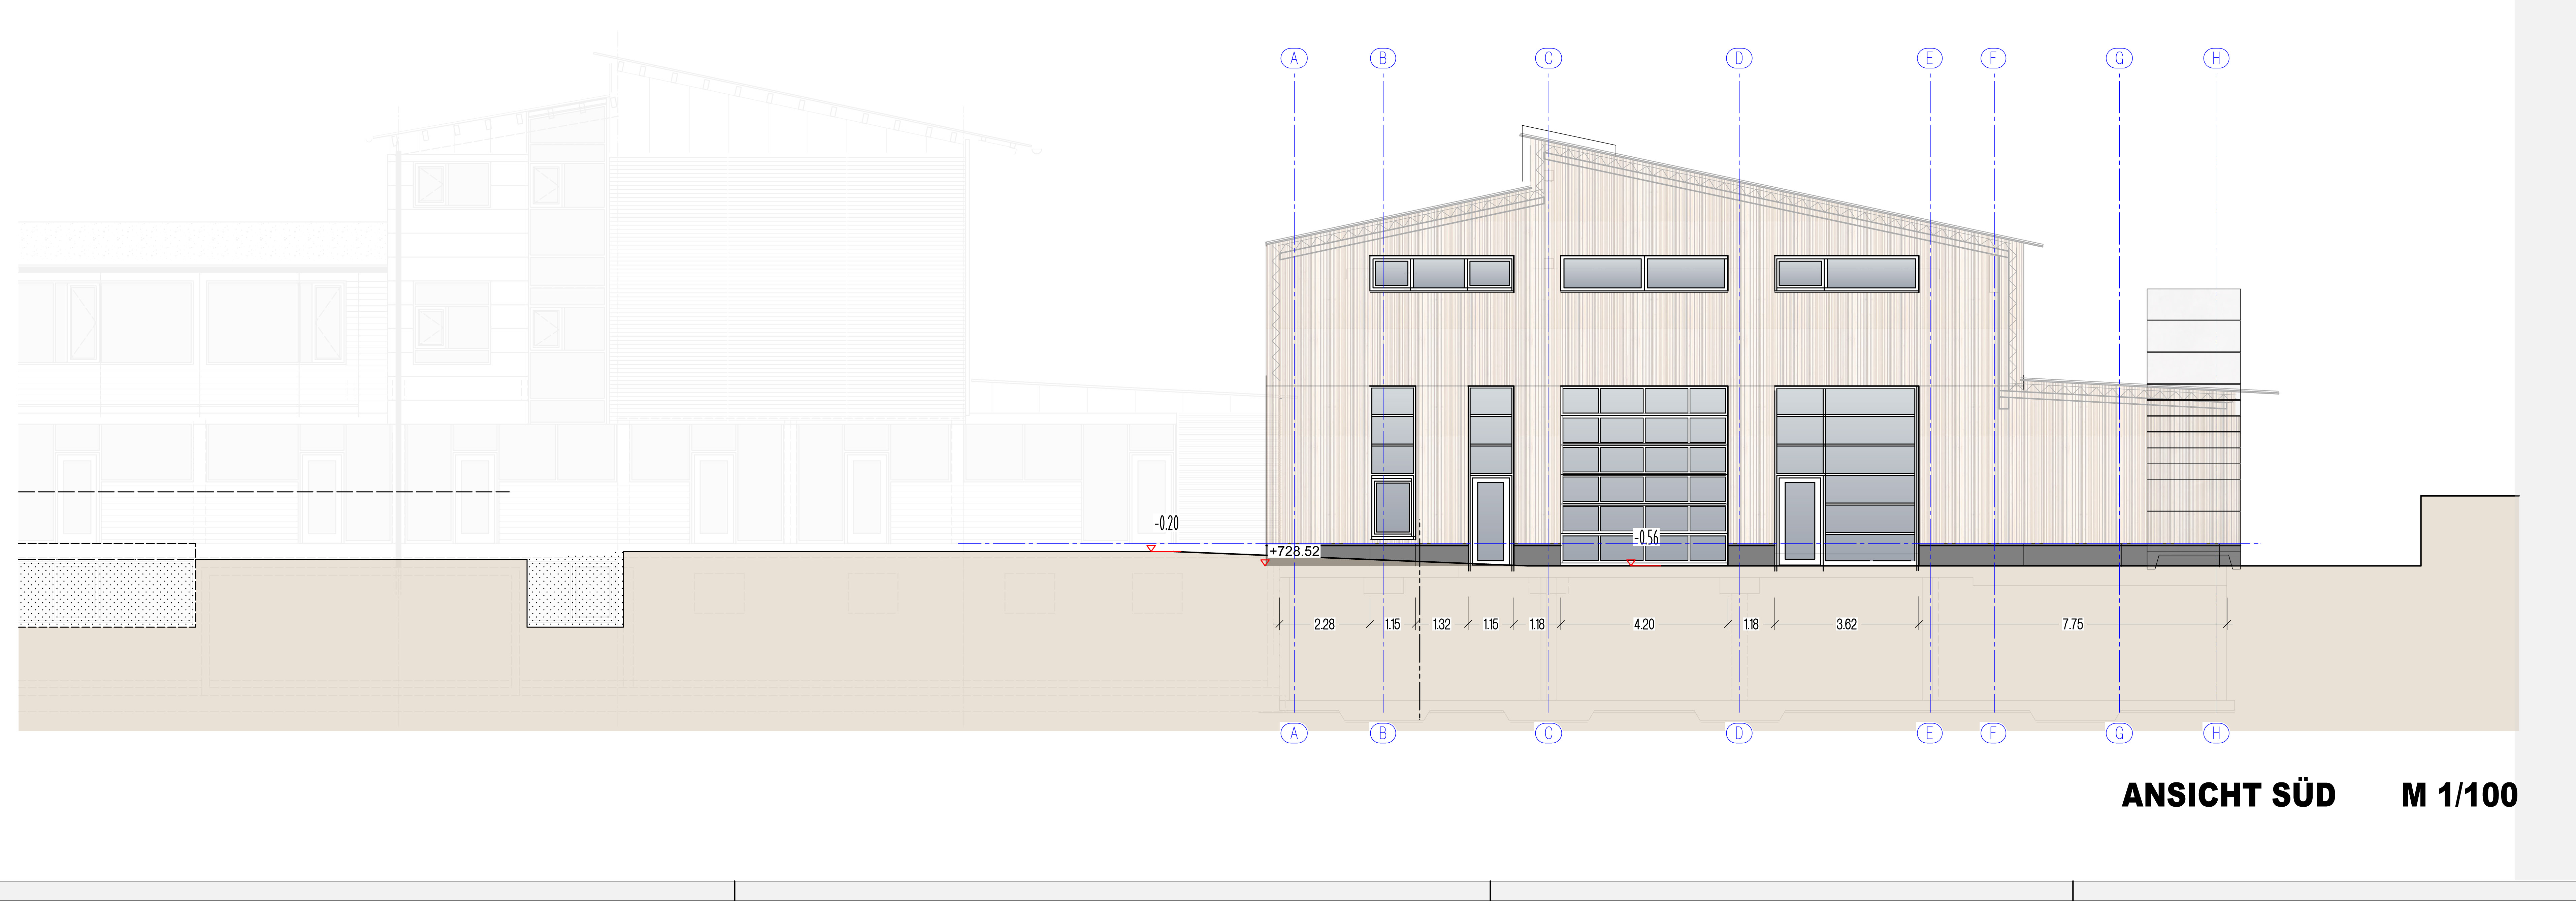Select grid axis bubble A above the building
This screenshot has height=901, width=2576.
1294,58
